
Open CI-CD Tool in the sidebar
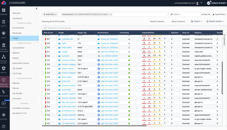[x=17, y=73]
